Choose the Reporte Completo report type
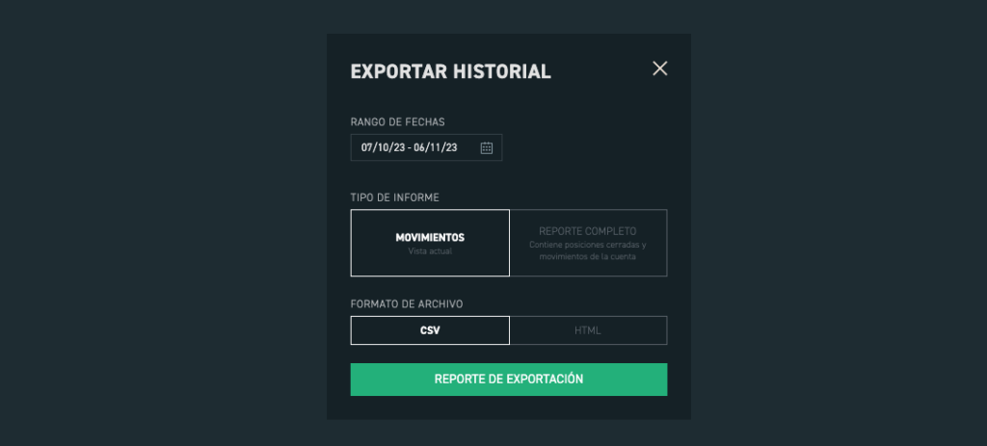 pos(588,243)
